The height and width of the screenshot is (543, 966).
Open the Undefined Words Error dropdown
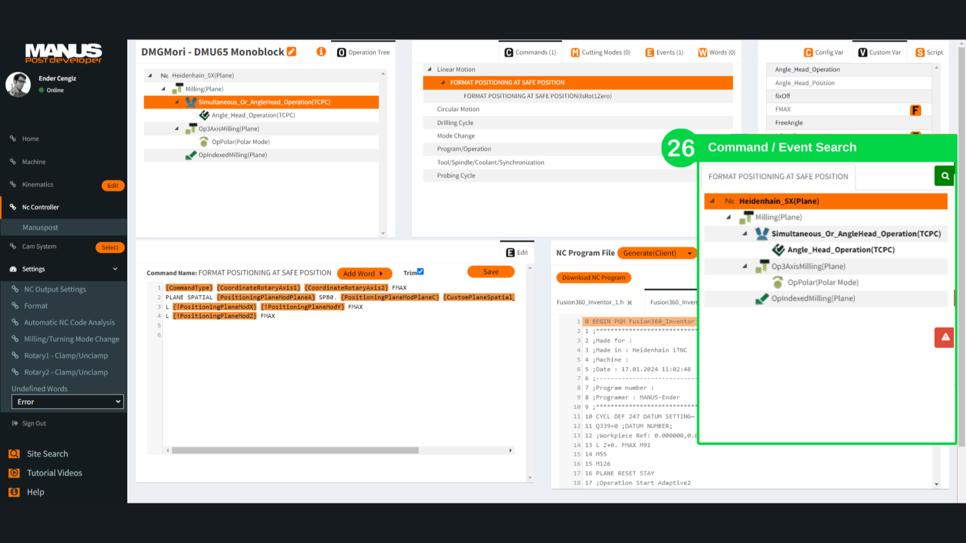point(68,402)
